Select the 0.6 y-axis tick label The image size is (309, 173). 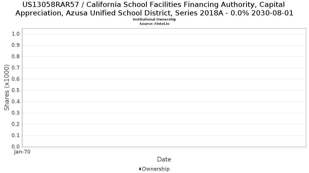coord(16,79)
